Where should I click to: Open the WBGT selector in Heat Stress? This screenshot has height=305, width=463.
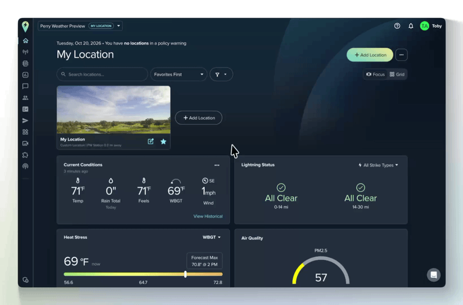(211, 237)
